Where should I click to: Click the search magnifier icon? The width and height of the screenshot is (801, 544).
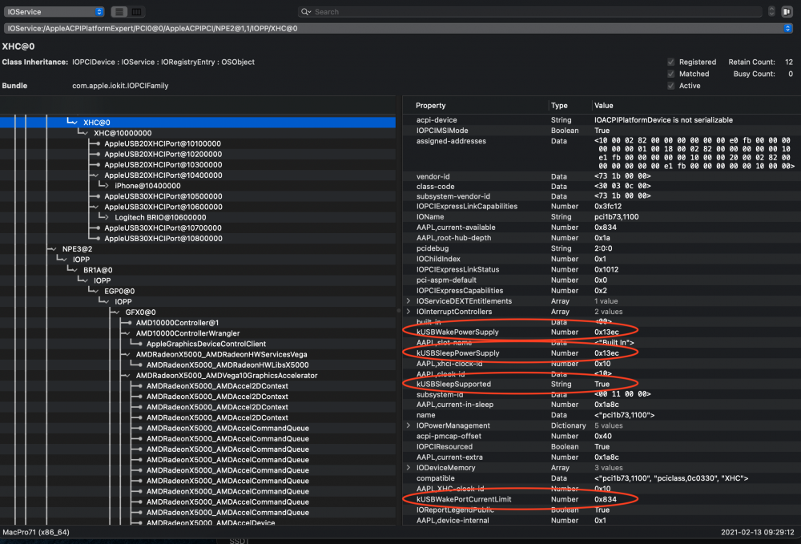[305, 12]
